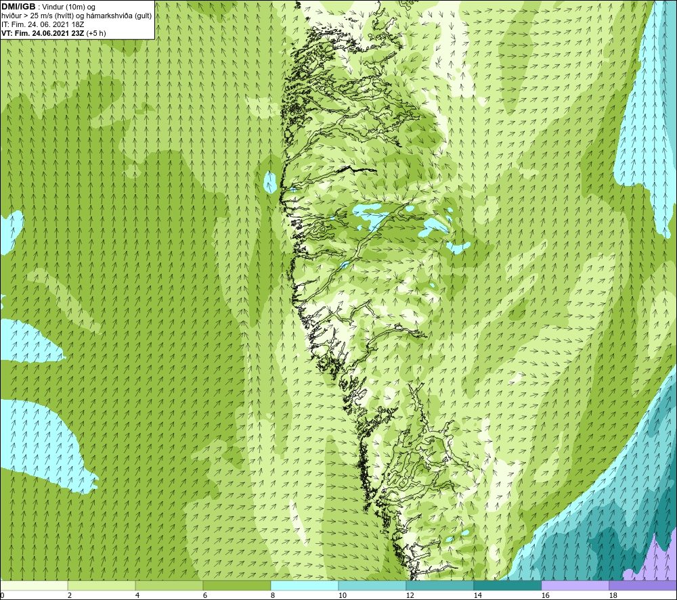Click the legend scale label "14"

477,596
